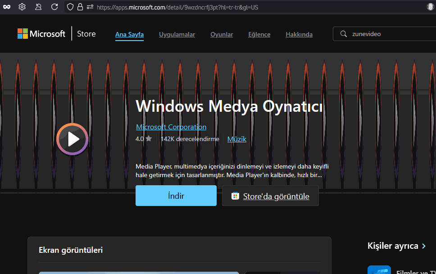Click the search magnifier icon

[343, 34]
